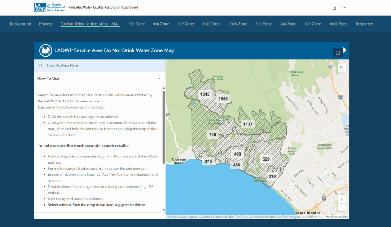This screenshot has height=227, width=391.
Task: Select the 720 Zone menu entry
Action: pos(136,24)
